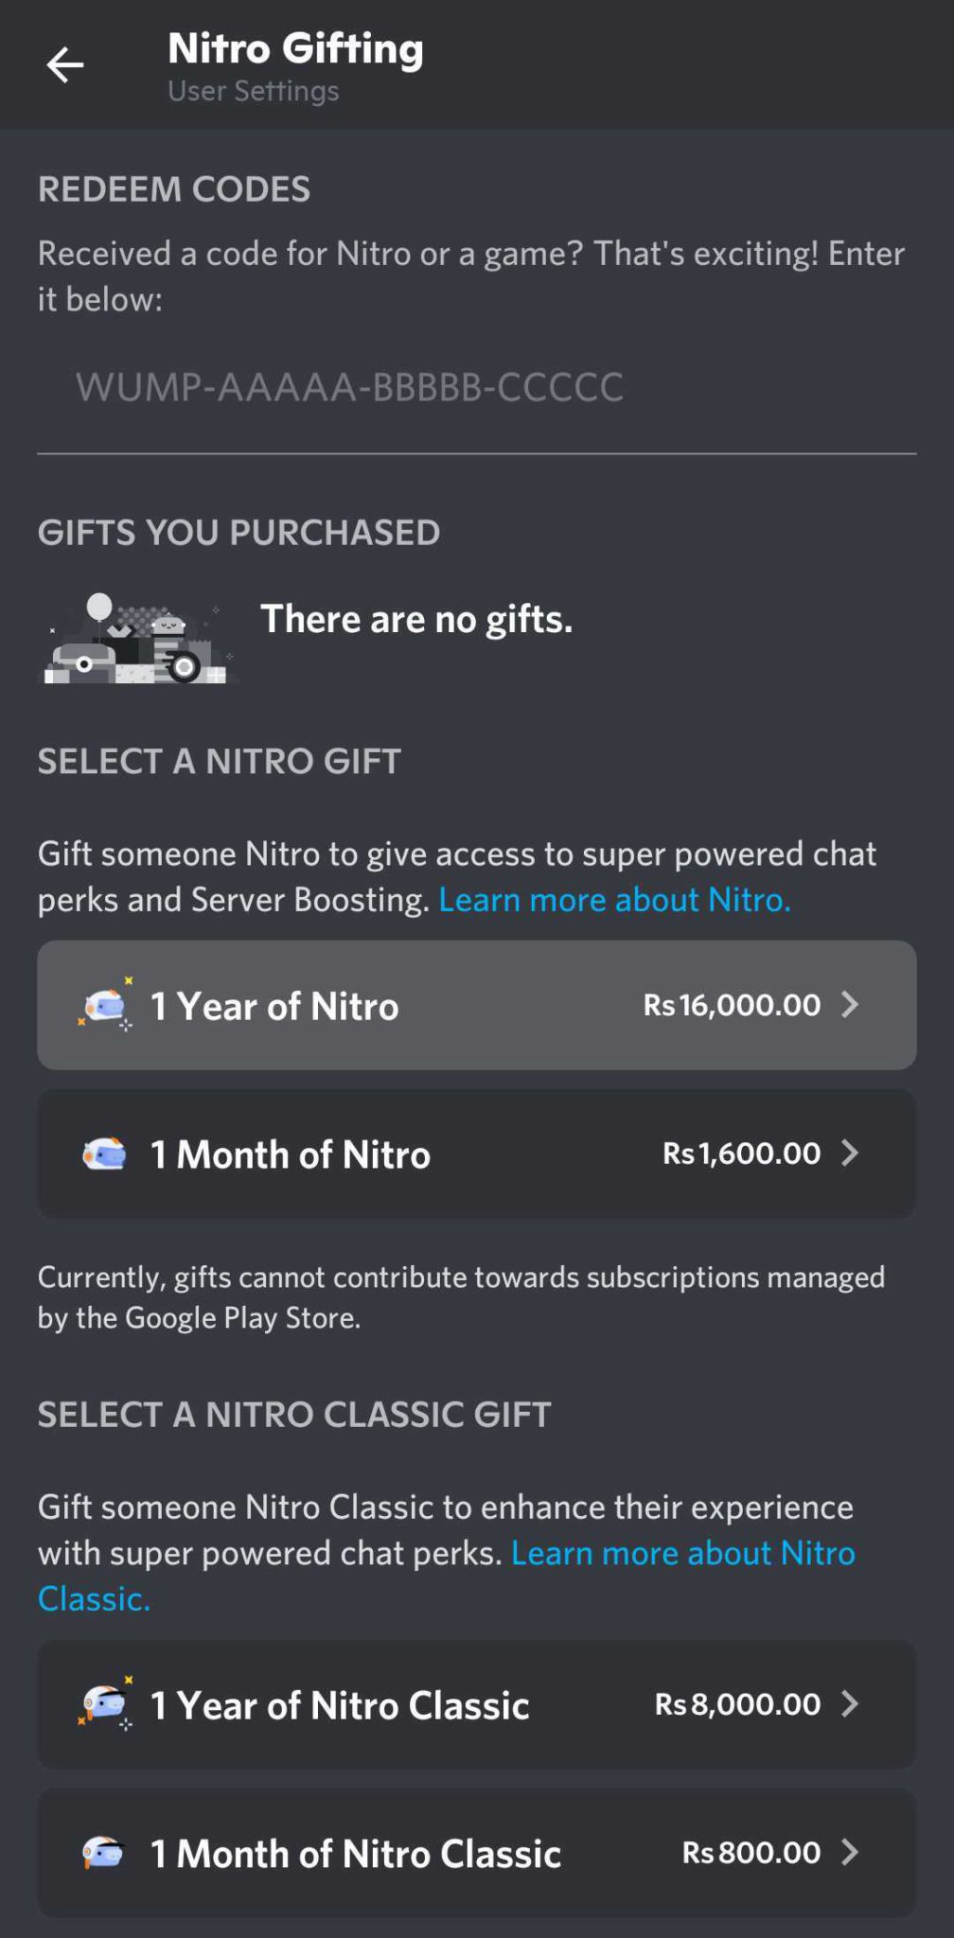The image size is (954, 1938).
Task: Select the 1 Year of Nitro Classic gift
Action: point(476,1705)
